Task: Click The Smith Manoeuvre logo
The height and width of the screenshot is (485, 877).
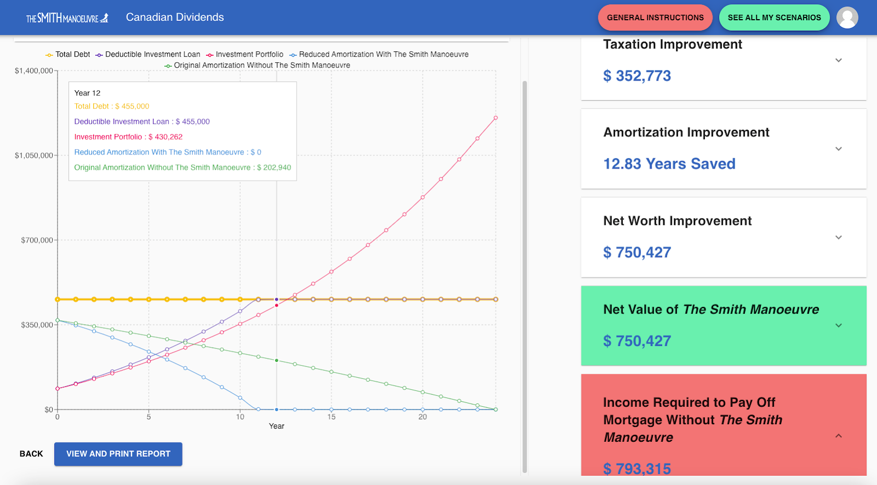Action: point(67,18)
